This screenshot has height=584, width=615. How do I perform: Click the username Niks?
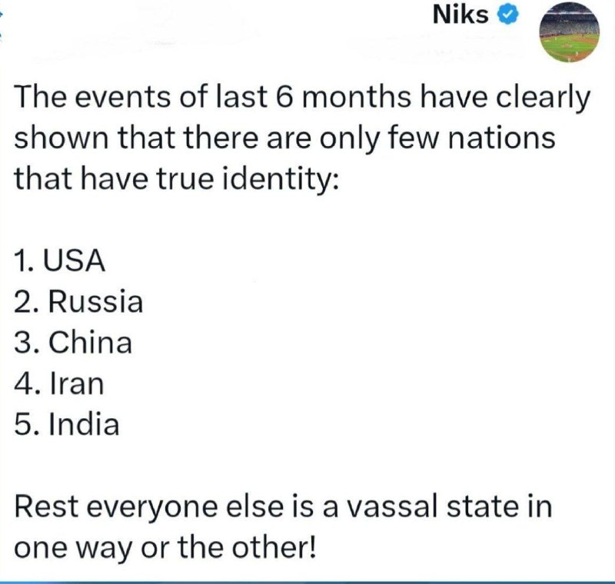click(461, 15)
